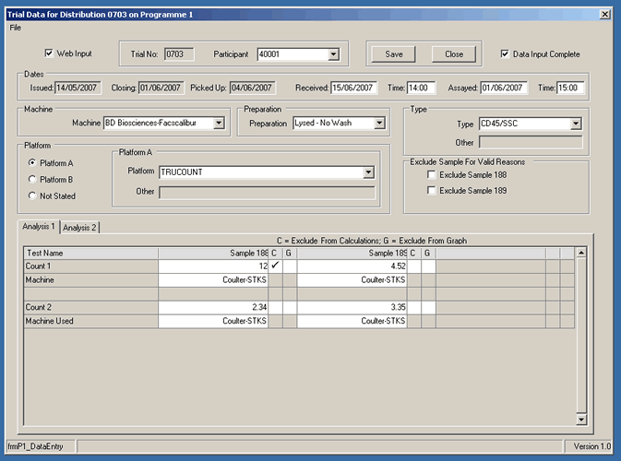The height and width of the screenshot is (461, 621).
Task: Open the Preparation dropdown
Action: [379, 123]
